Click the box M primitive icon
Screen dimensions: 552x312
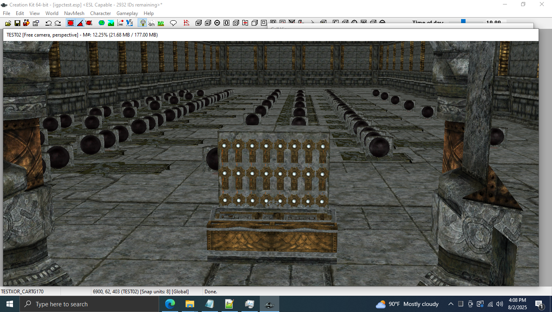208,23
